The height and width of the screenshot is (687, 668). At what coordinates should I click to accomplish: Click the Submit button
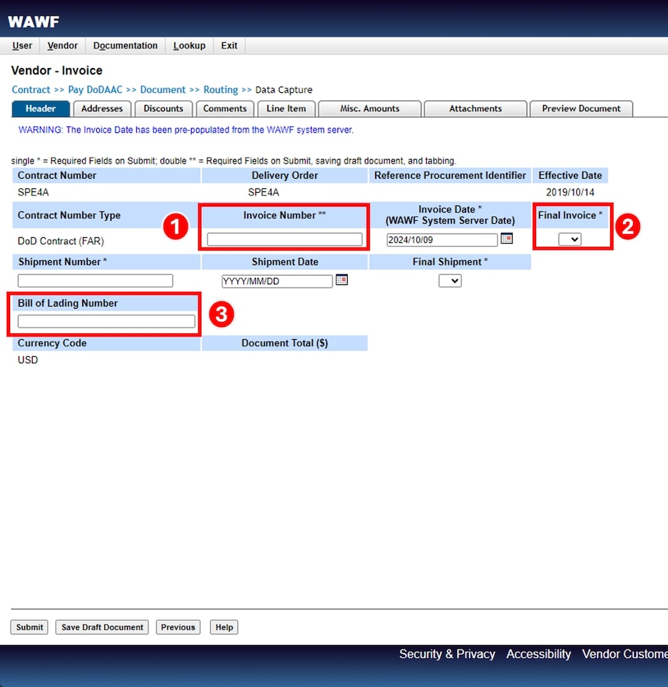[x=29, y=627]
